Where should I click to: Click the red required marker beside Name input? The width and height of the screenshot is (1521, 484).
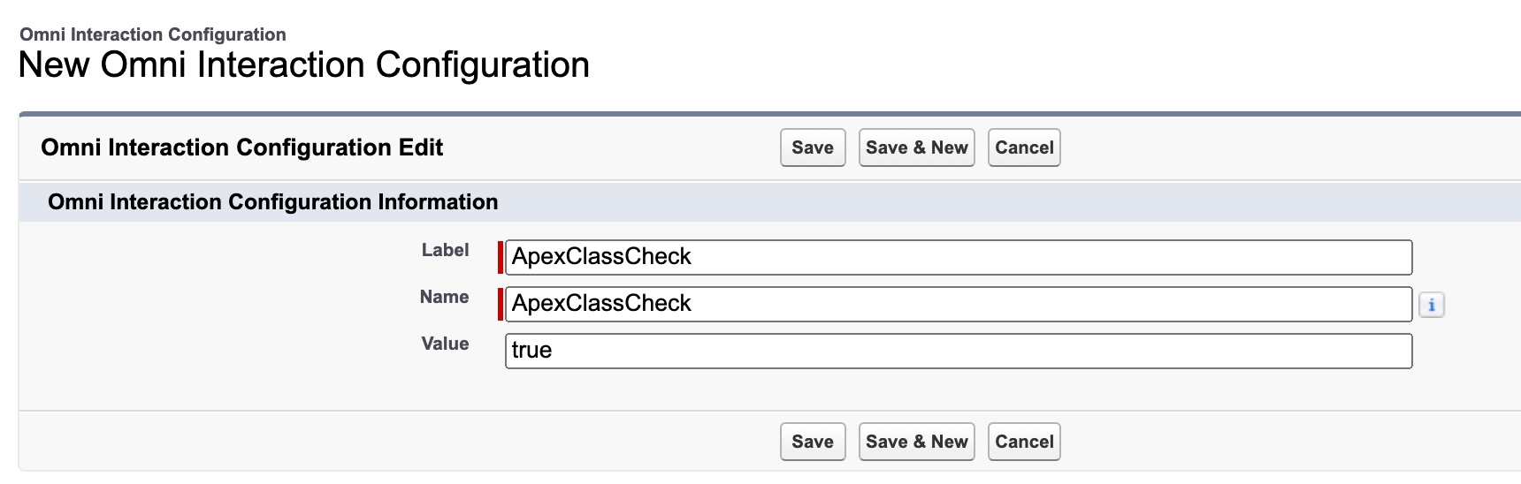pos(501,304)
